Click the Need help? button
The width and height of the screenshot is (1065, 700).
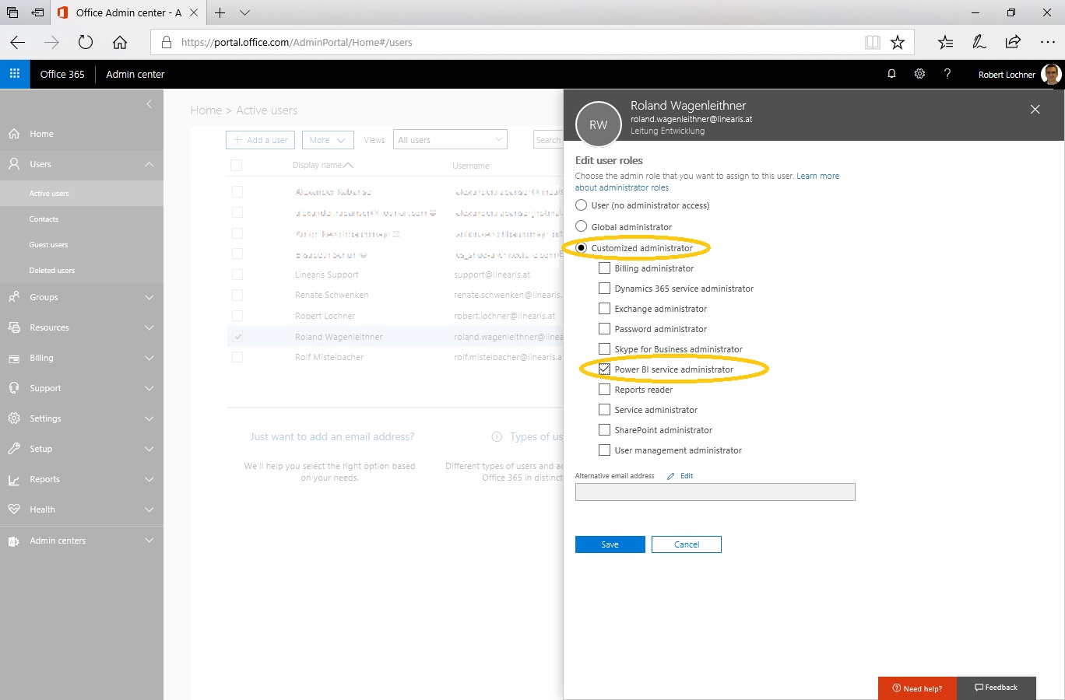(917, 688)
